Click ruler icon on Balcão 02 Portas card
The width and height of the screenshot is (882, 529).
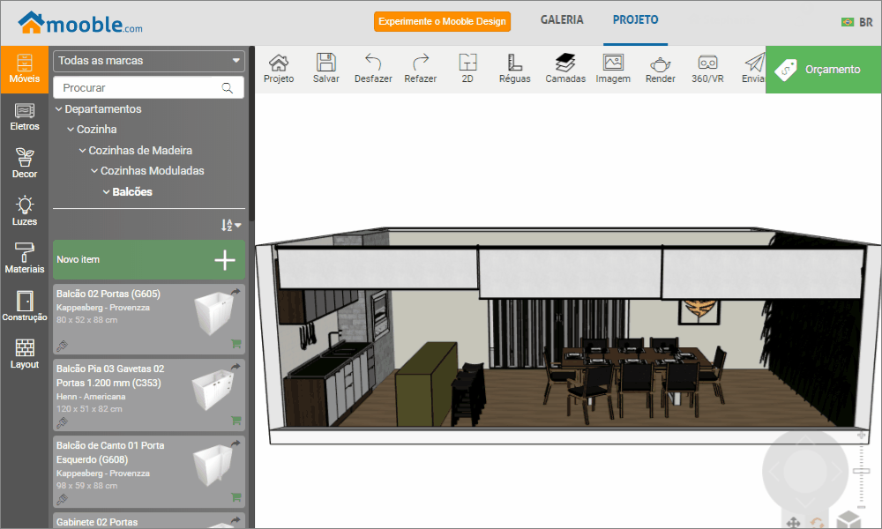pyautogui.click(x=62, y=345)
